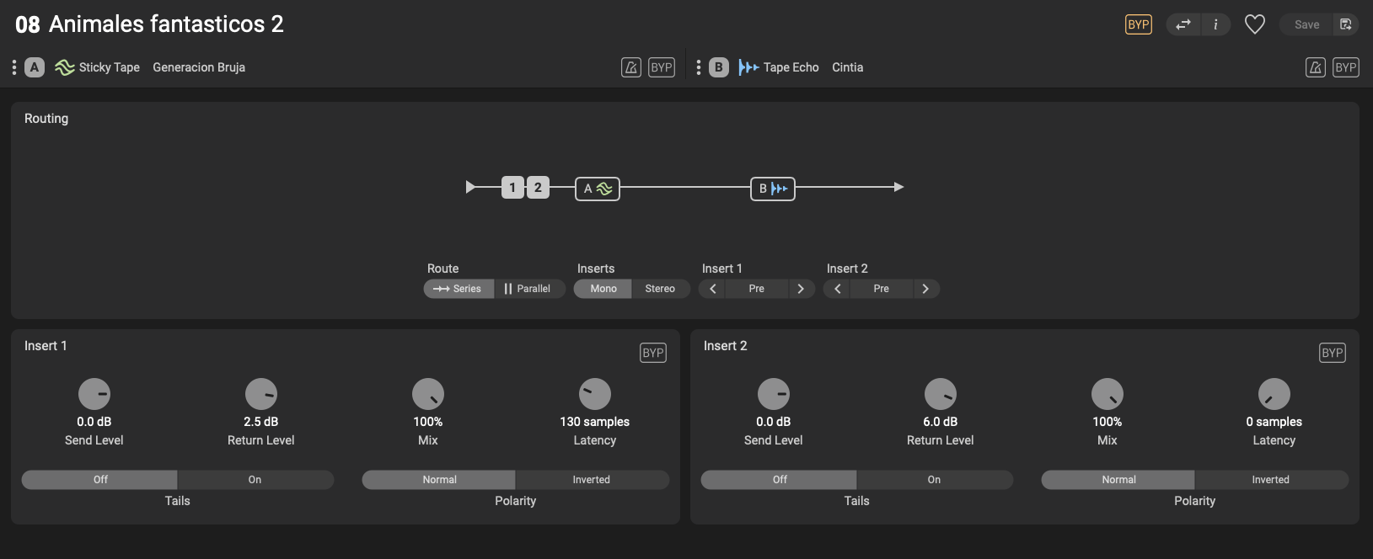Open the preset info icon
The image size is (1373, 559).
(1215, 24)
